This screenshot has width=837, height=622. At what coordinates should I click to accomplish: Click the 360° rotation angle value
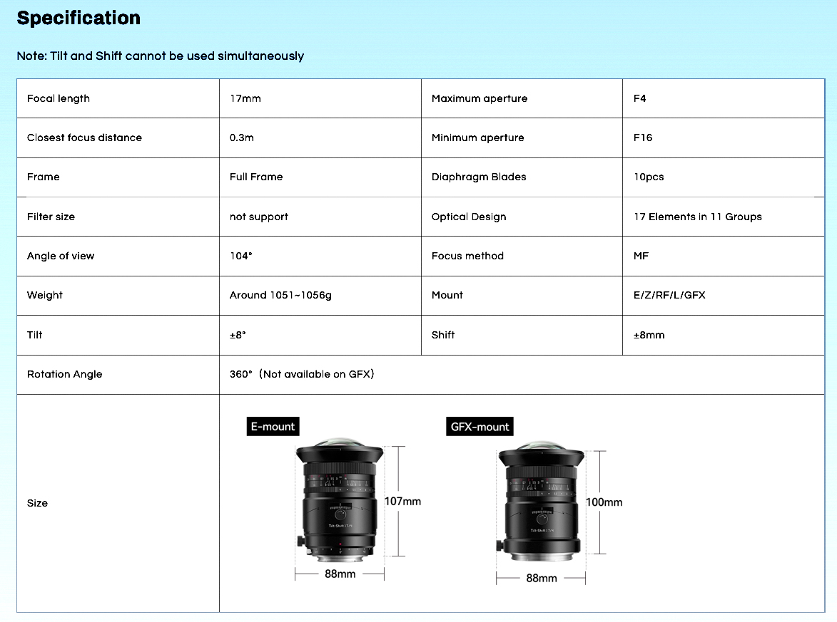pos(302,374)
